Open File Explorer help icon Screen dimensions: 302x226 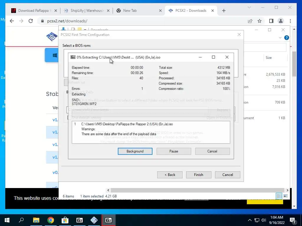click(x=286, y=38)
